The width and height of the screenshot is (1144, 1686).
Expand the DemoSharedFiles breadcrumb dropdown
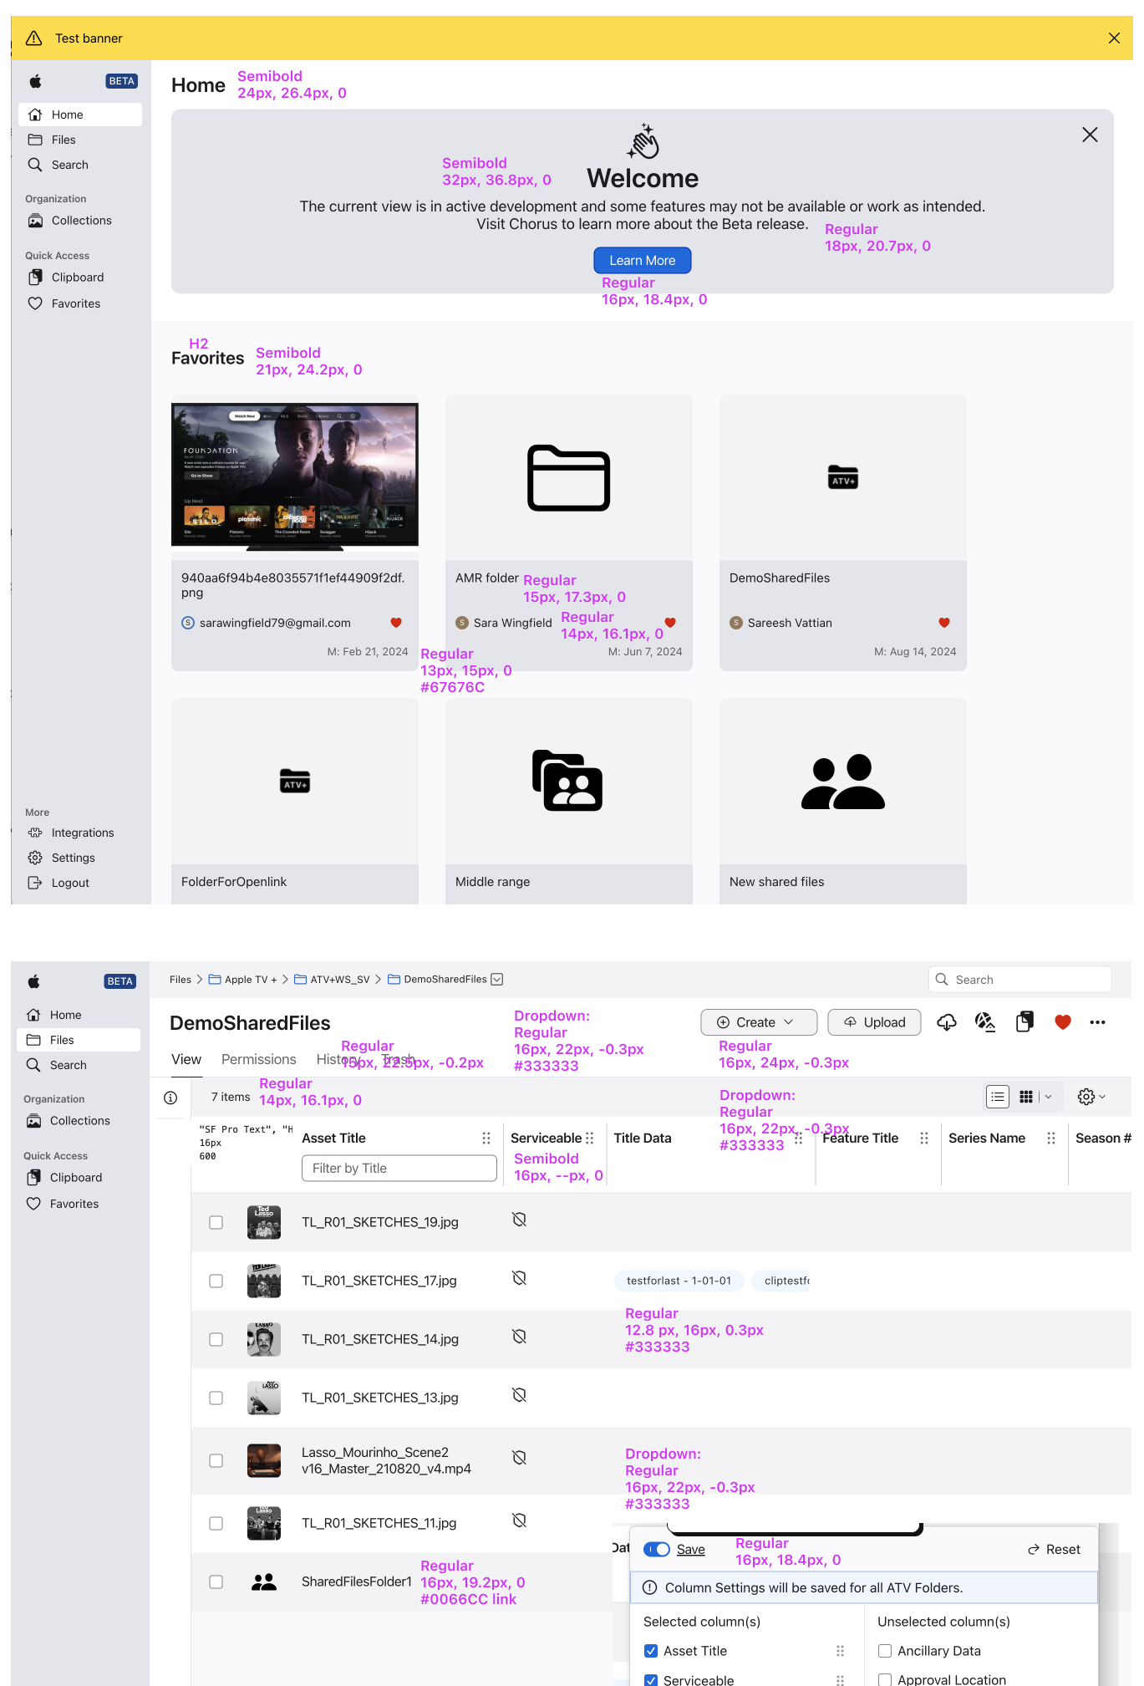pyautogui.click(x=497, y=980)
